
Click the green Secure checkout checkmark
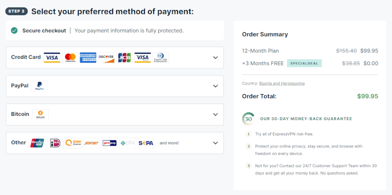point(14,30)
